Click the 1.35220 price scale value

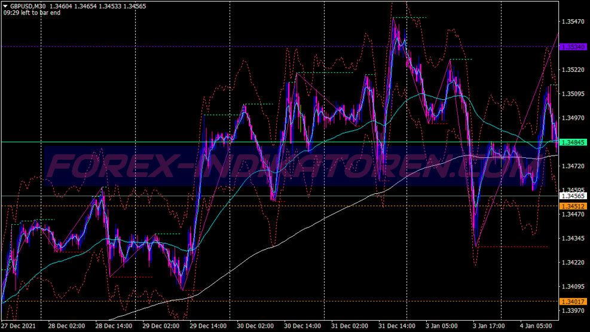573,70
